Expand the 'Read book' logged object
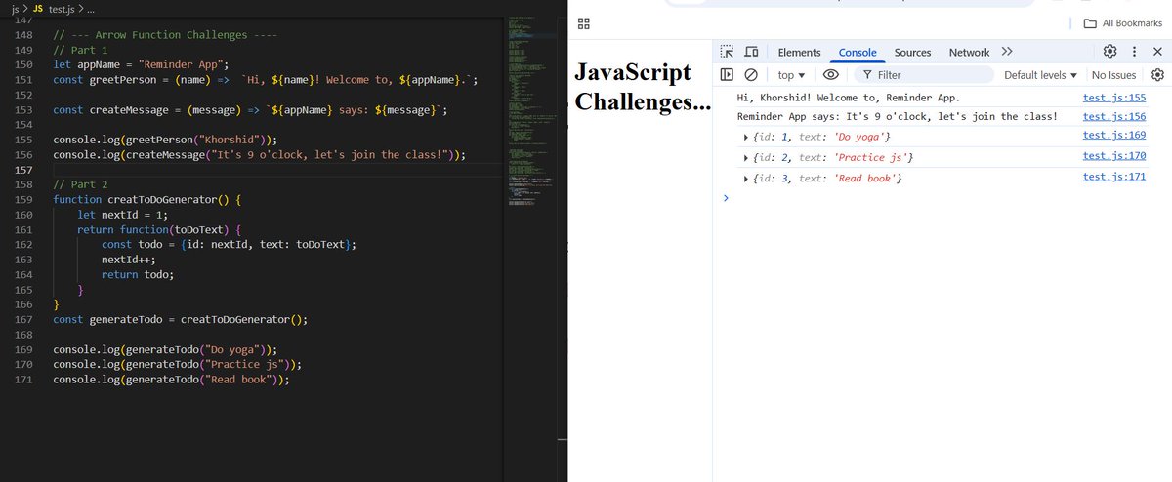 (x=746, y=179)
